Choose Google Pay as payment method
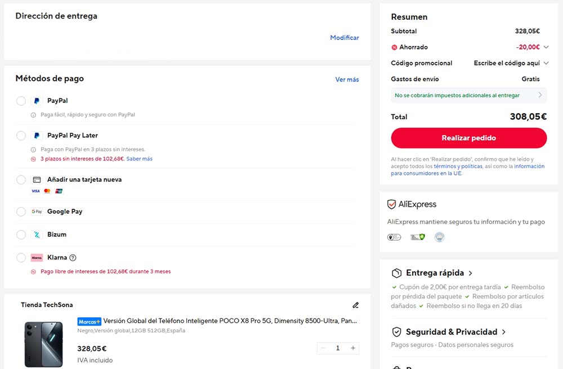 [x=21, y=211]
